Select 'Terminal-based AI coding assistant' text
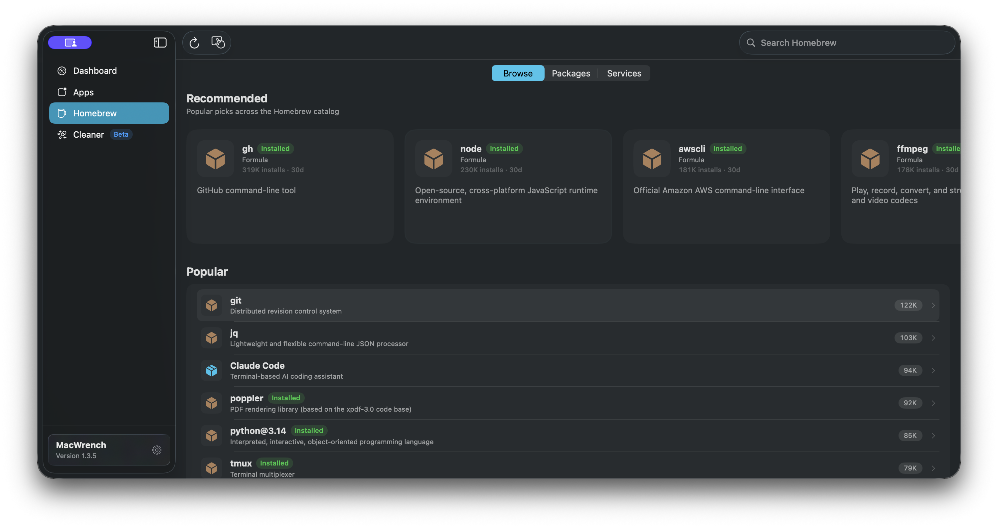 coord(286,376)
